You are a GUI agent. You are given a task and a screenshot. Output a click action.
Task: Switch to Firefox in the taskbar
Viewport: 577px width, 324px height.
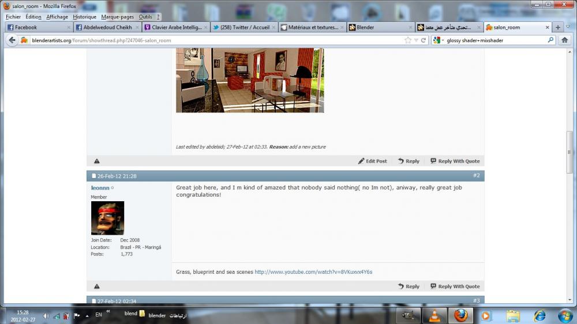pyautogui.click(x=460, y=315)
